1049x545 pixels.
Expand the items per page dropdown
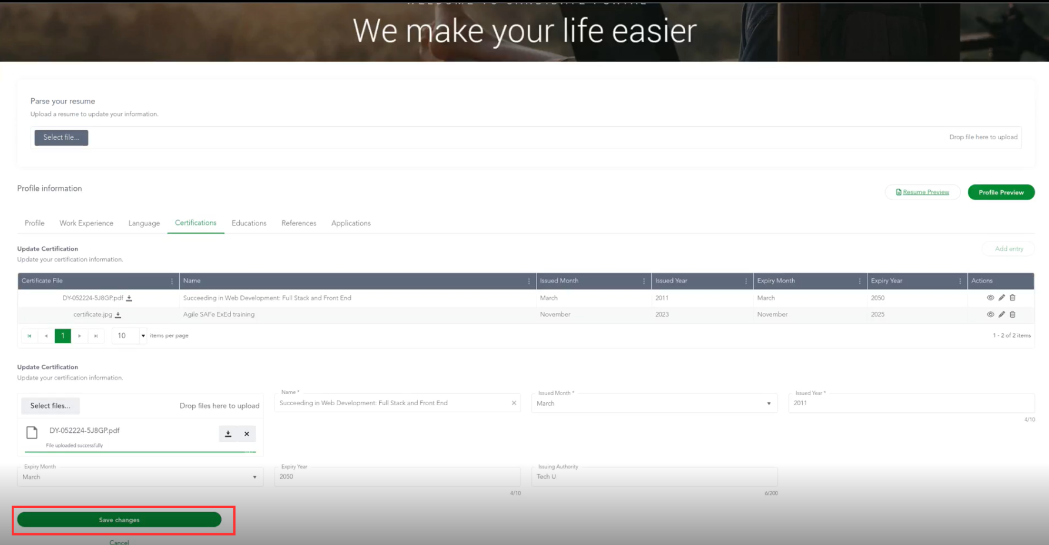[x=143, y=336]
